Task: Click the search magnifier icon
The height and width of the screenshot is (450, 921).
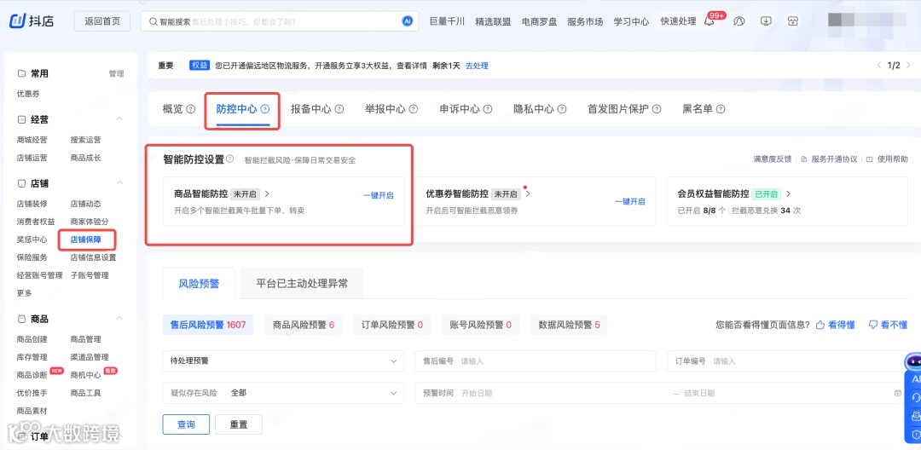Action: 153,21
